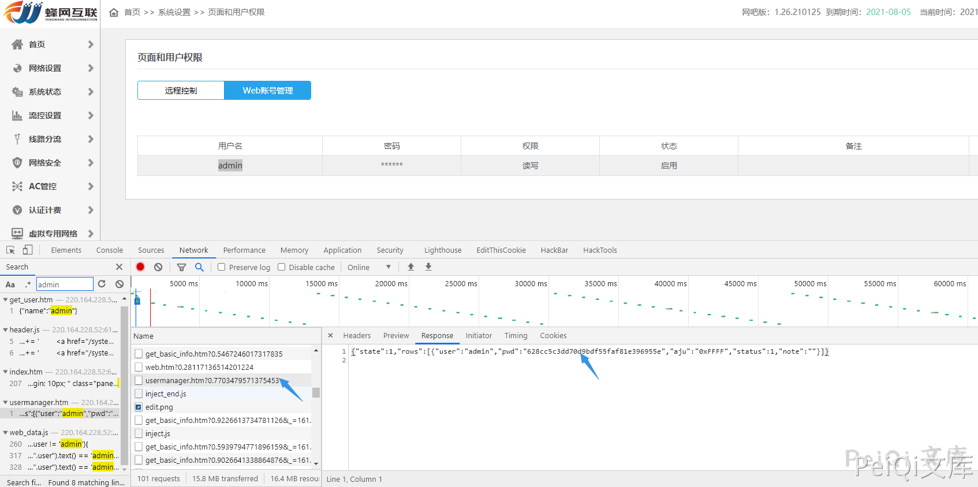Toggle the match case Aa option
This screenshot has width=978, height=487.
pos(10,284)
